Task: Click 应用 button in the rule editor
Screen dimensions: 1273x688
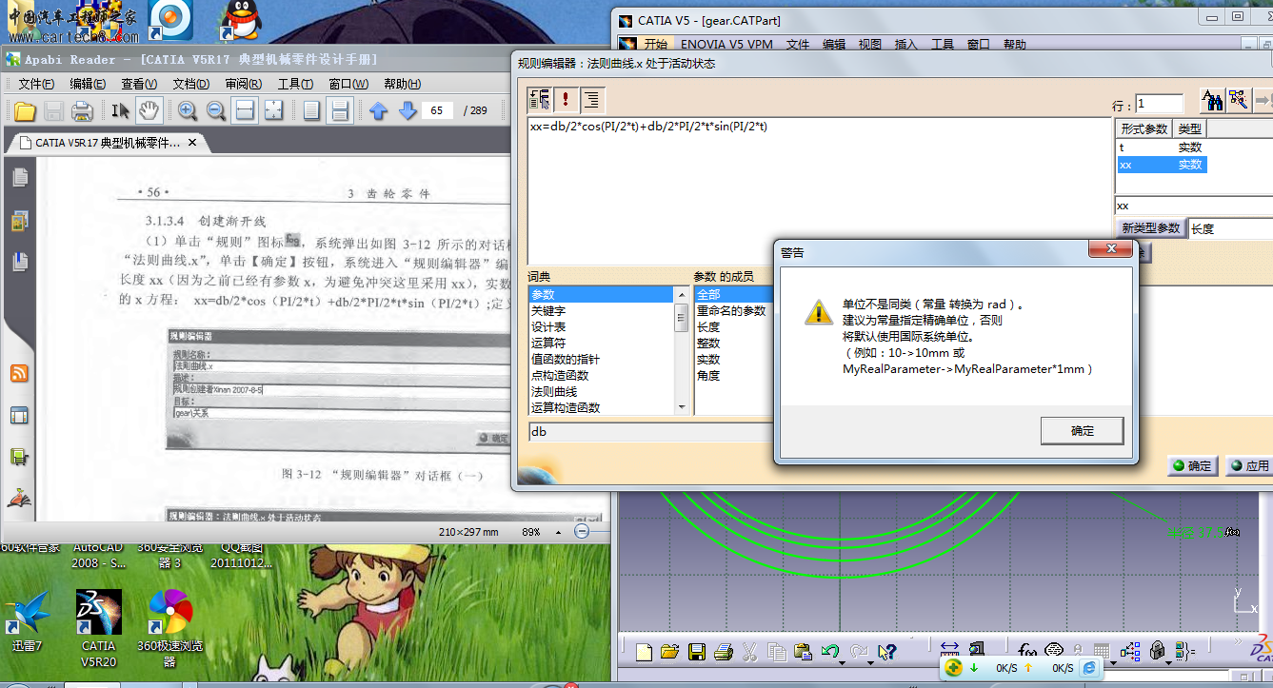Action: [1249, 466]
